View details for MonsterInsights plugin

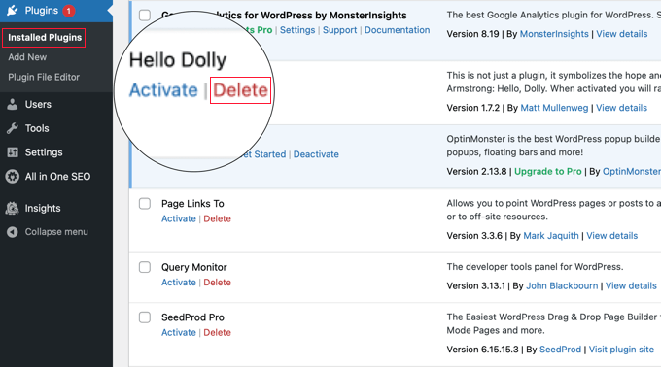[621, 34]
